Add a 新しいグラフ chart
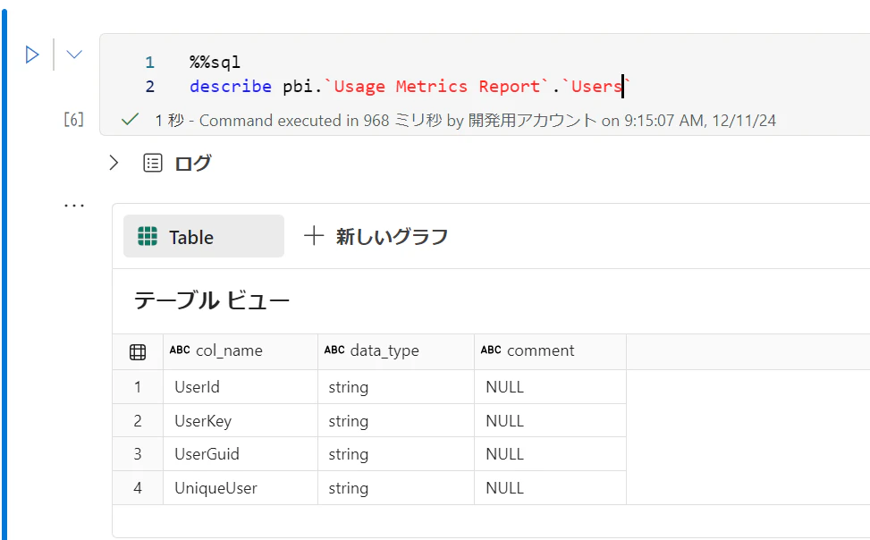The width and height of the screenshot is (870, 540). click(x=376, y=236)
